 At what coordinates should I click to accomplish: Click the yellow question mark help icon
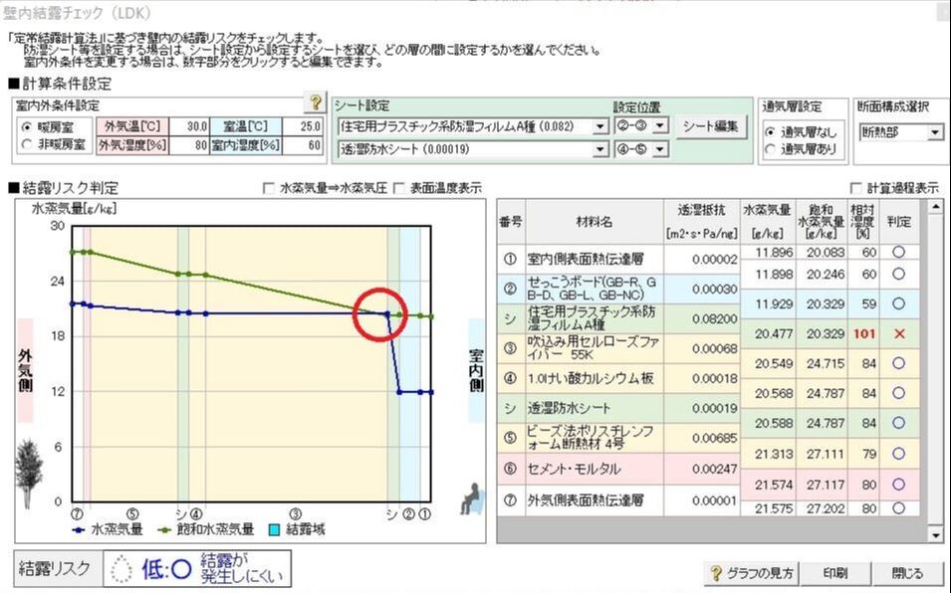[316, 102]
